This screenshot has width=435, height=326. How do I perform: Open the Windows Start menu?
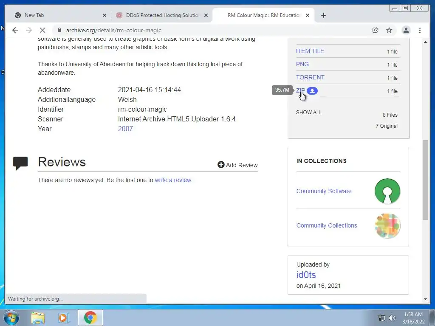[11, 318]
